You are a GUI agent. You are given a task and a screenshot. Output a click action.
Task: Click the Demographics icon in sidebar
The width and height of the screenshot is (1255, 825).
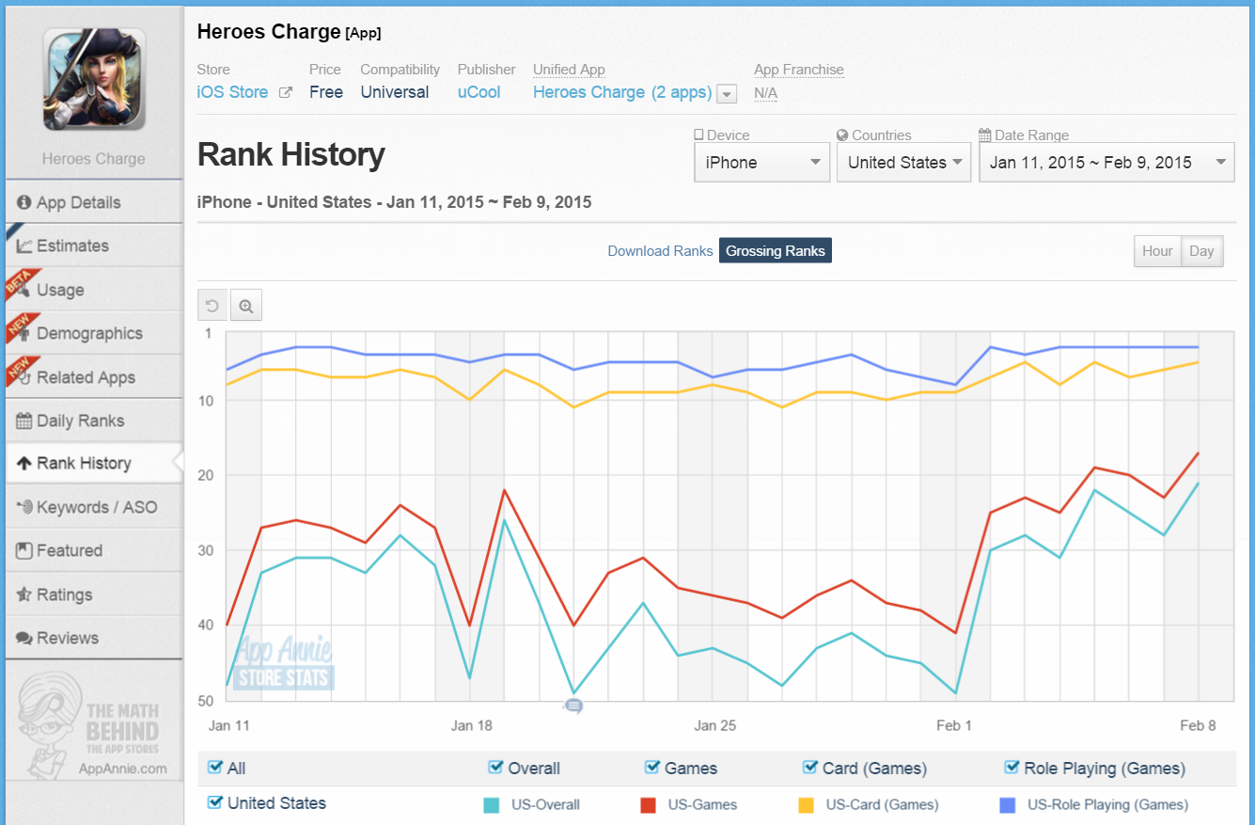point(24,334)
